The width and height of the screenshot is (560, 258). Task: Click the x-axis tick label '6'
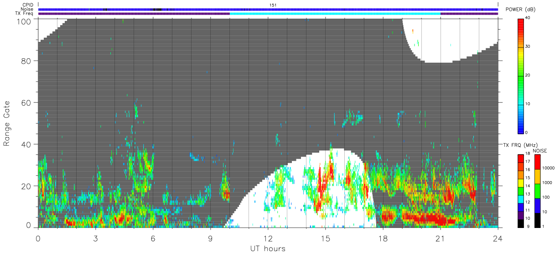pos(153,238)
